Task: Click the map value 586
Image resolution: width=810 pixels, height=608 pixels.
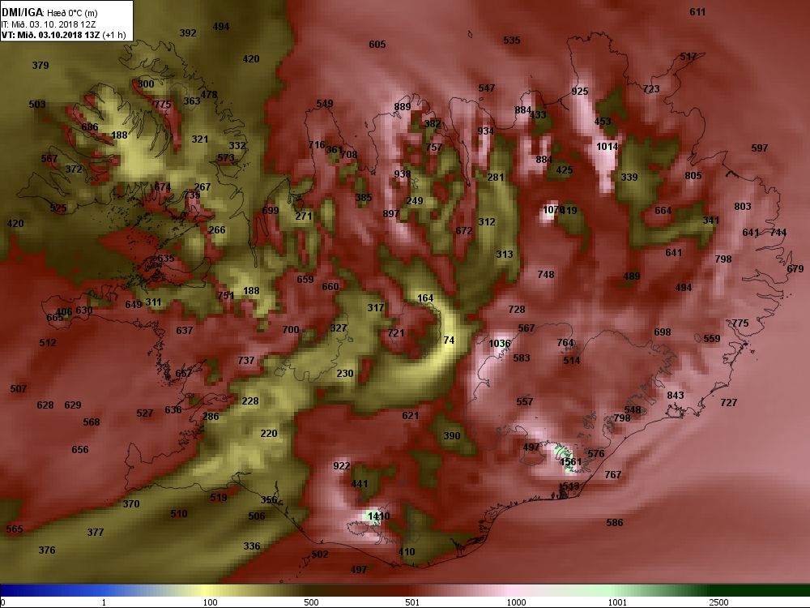Action: coord(614,522)
